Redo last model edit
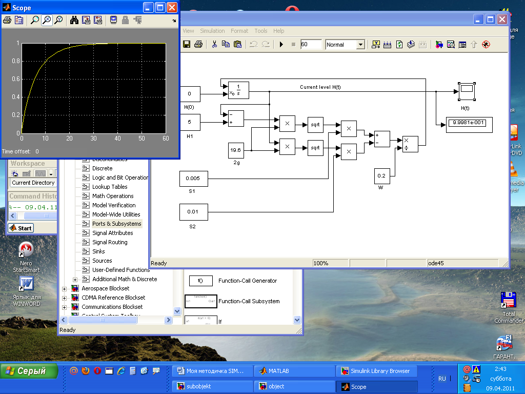 coord(266,44)
